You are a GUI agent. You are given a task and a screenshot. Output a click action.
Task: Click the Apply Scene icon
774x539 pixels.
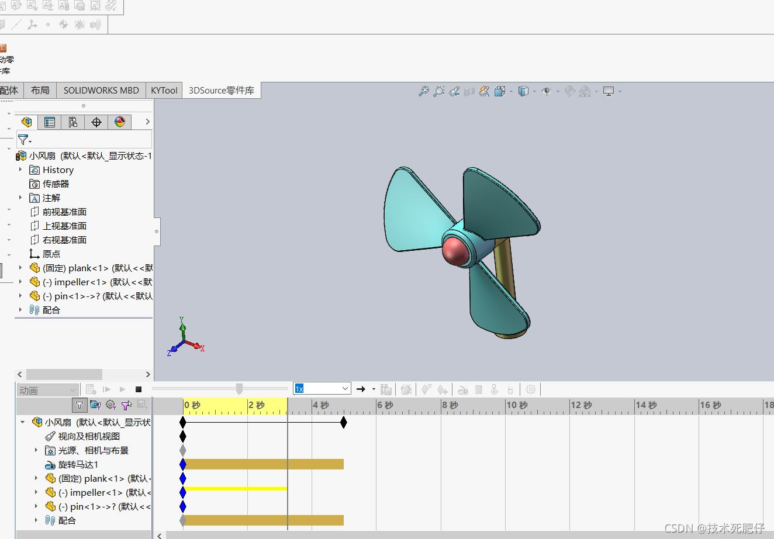(585, 91)
